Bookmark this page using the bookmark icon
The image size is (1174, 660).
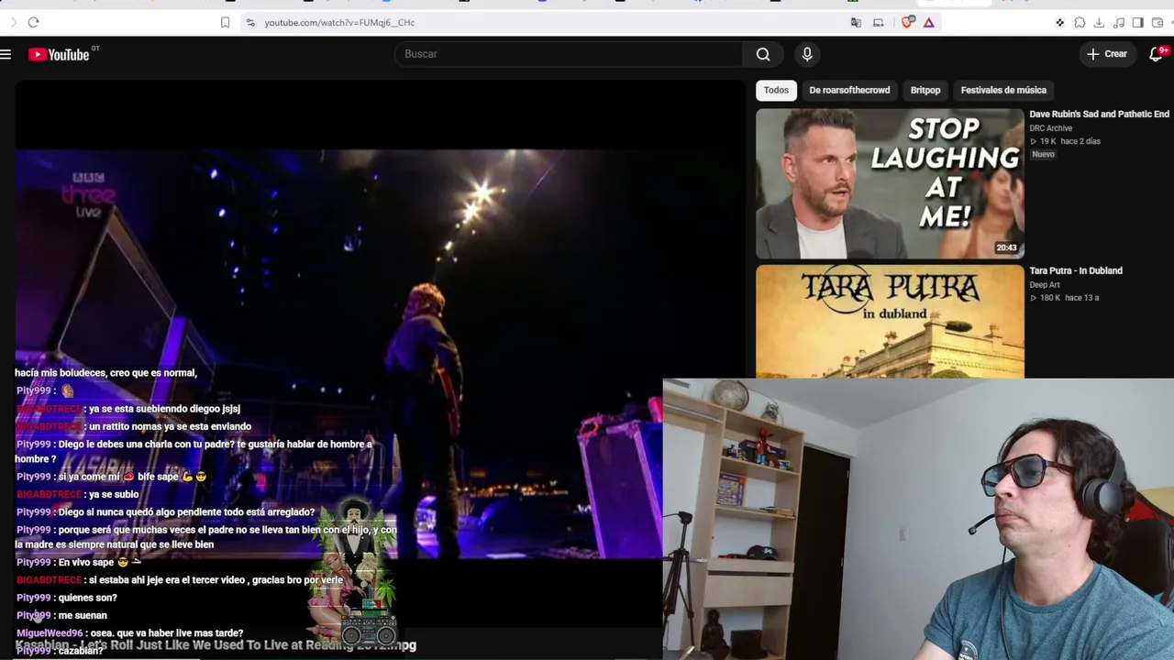pyautogui.click(x=225, y=22)
